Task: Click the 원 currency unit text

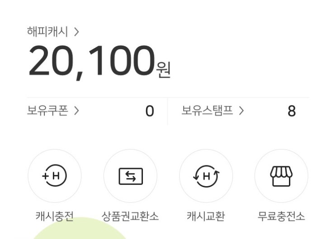Action: (x=163, y=70)
